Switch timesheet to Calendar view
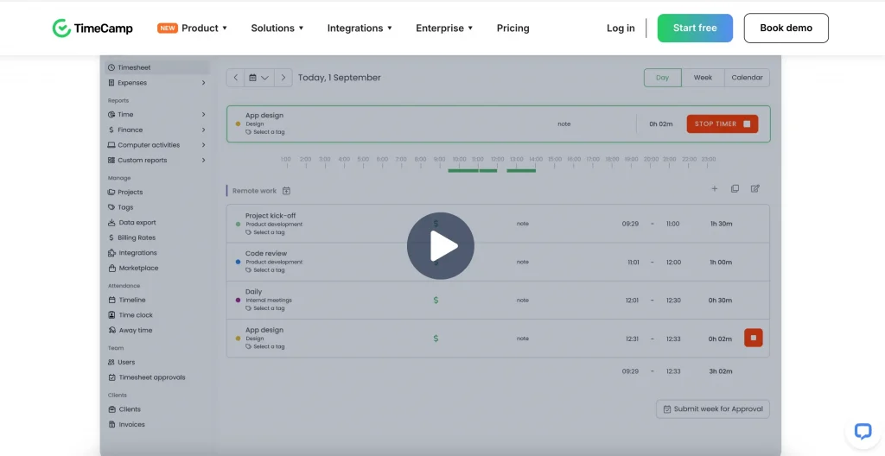 [747, 78]
